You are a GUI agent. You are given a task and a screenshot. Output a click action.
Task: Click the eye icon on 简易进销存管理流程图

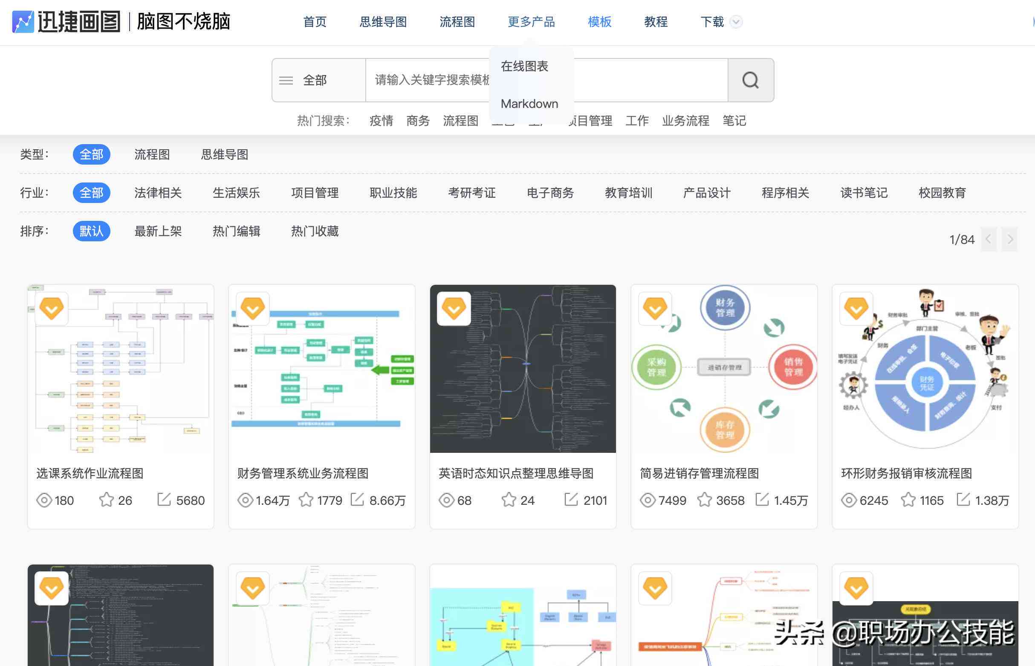[x=648, y=501]
